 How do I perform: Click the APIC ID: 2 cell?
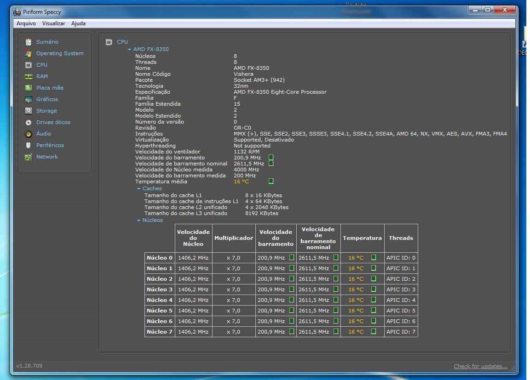401,279
